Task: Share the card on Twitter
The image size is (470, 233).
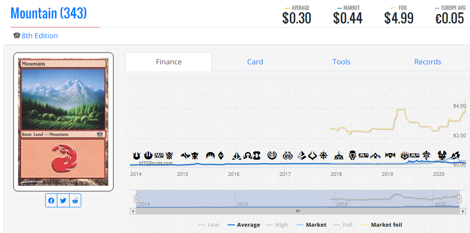Action: pyautogui.click(x=63, y=201)
